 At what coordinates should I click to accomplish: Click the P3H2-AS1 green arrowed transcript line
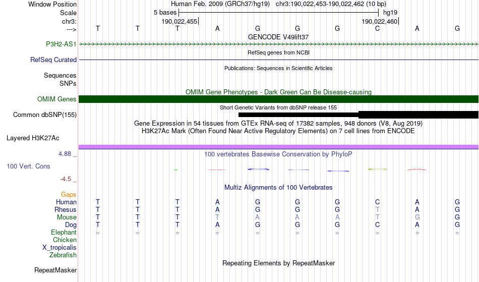279,44
